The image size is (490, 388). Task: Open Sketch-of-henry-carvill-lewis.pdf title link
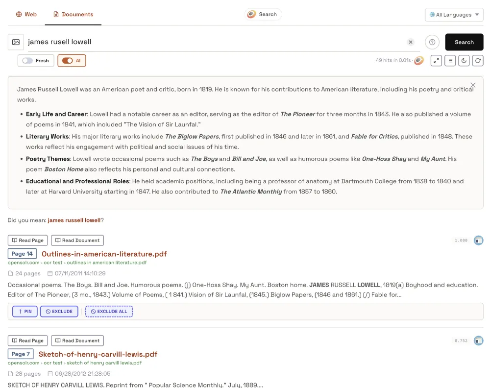pos(98,354)
